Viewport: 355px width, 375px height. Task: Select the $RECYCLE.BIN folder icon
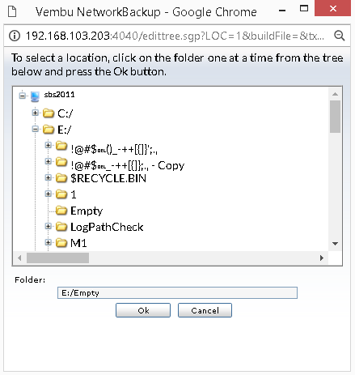[x=61, y=178]
